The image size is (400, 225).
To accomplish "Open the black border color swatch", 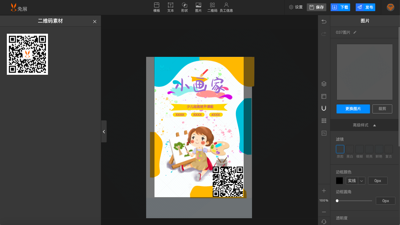I will tap(340, 181).
